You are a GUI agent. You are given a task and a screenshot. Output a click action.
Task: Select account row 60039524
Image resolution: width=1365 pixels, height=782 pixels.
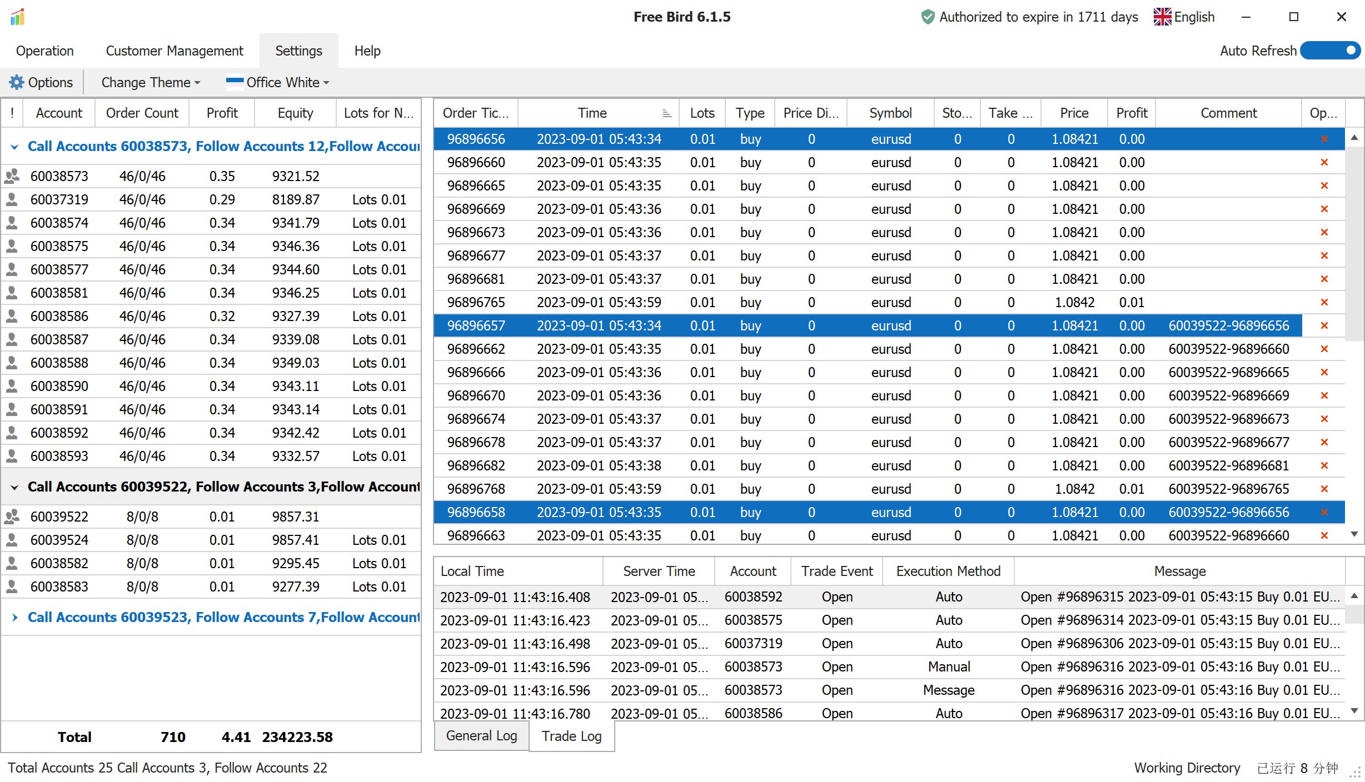(x=211, y=540)
